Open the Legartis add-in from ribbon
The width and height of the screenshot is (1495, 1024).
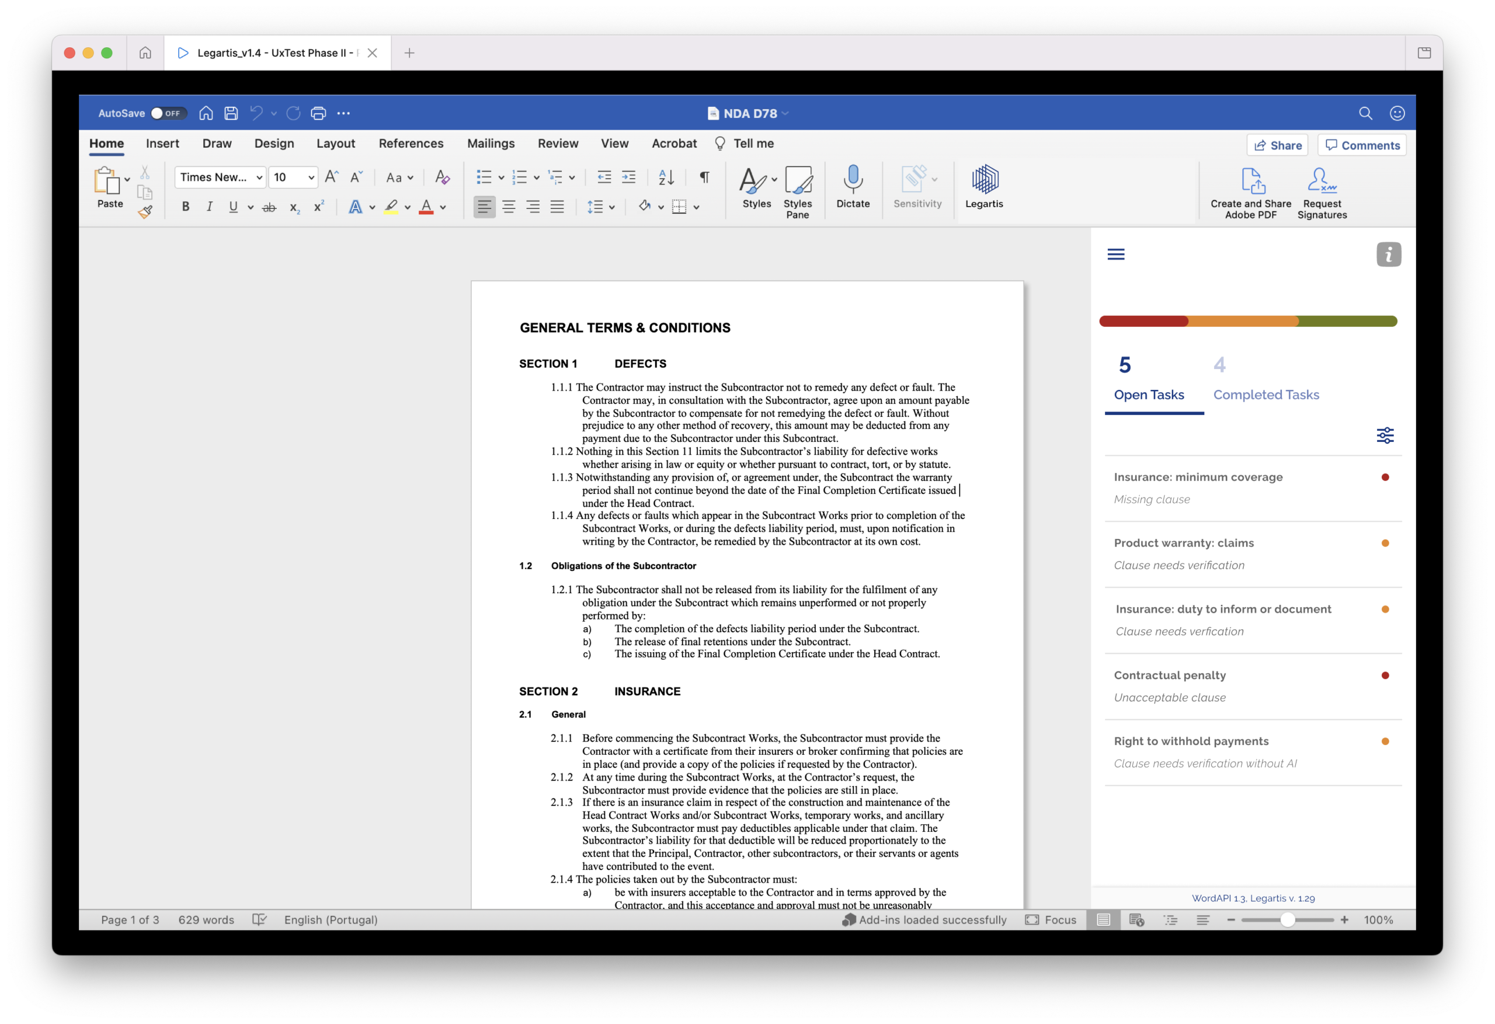(x=984, y=187)
